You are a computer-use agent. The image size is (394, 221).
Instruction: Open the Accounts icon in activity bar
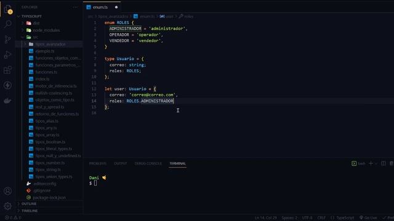click(x=8, y=191)
